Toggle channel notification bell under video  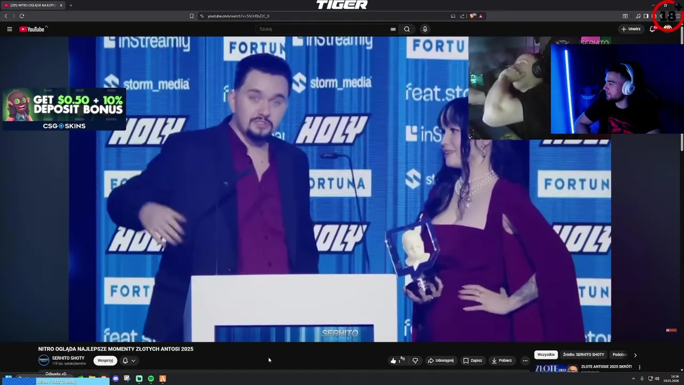(x=125, y=360)
